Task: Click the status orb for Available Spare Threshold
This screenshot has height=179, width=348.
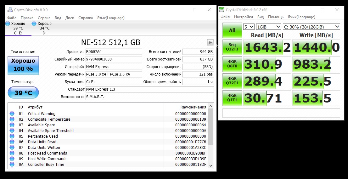Action: click(12, 131)
